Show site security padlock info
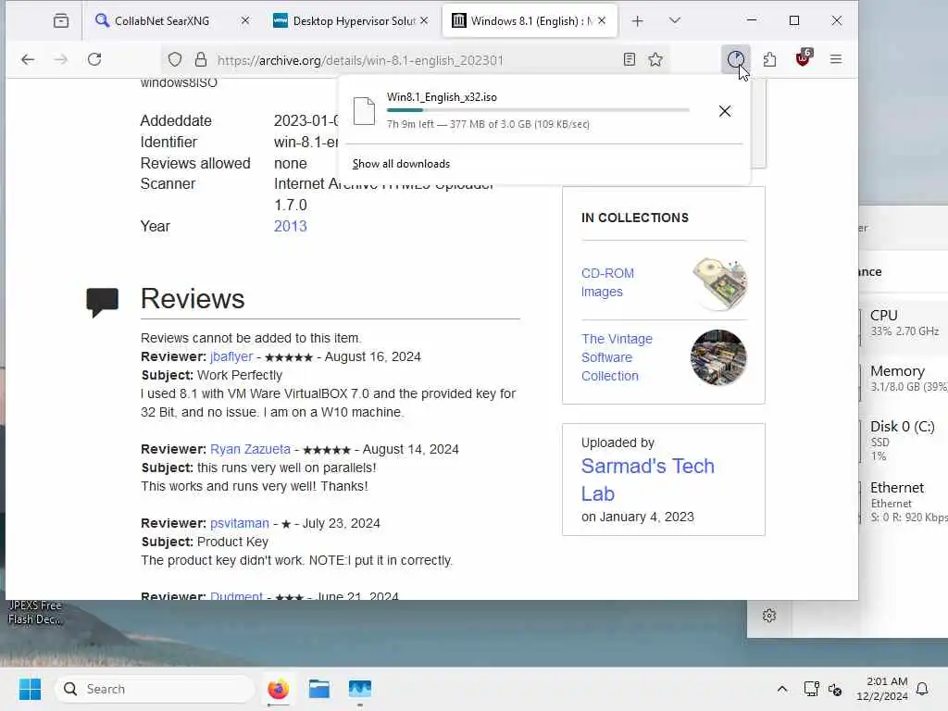This screenshot has height=711, width=948. tap(201, 59)
